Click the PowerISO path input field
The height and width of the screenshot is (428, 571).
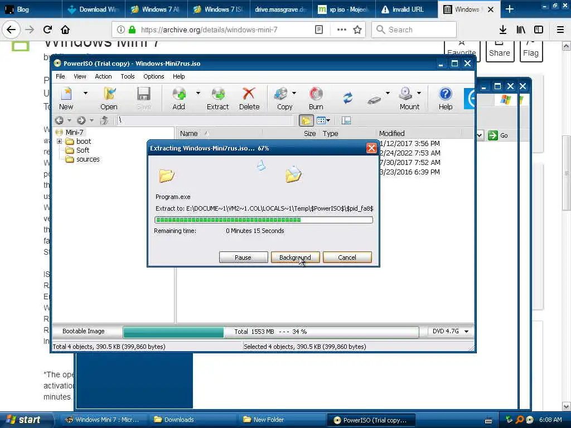point(205,120)
